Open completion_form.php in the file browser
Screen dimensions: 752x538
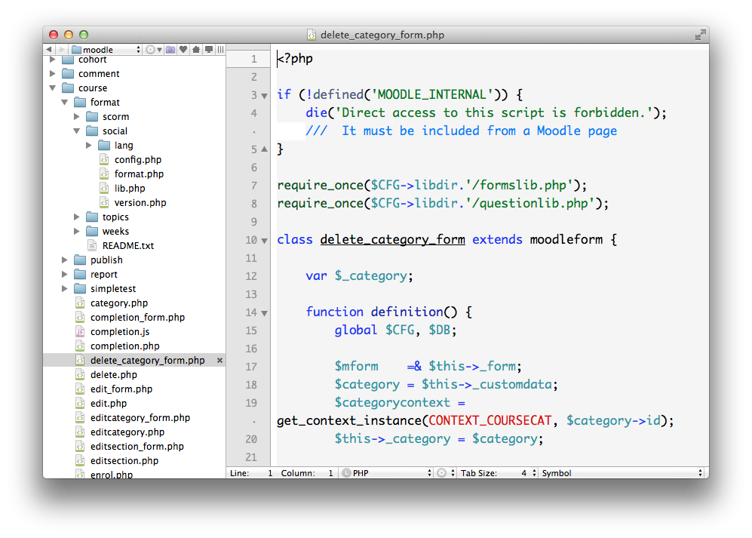pos(137,317)
